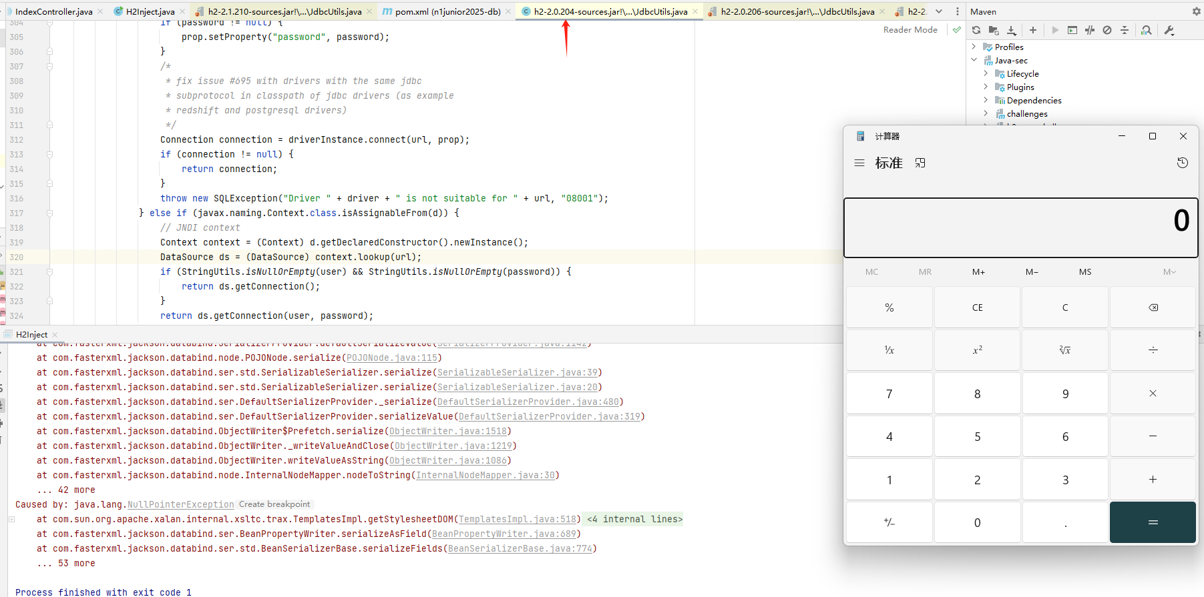
Task: Open pom.xml (n1junior2025-db) tab
Action: 447,11
